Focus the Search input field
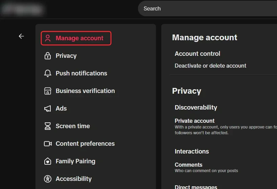The width and height of the screenshot is (277, 189). point(207,8)
